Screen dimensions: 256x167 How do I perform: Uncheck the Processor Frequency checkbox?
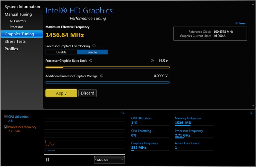6,127
